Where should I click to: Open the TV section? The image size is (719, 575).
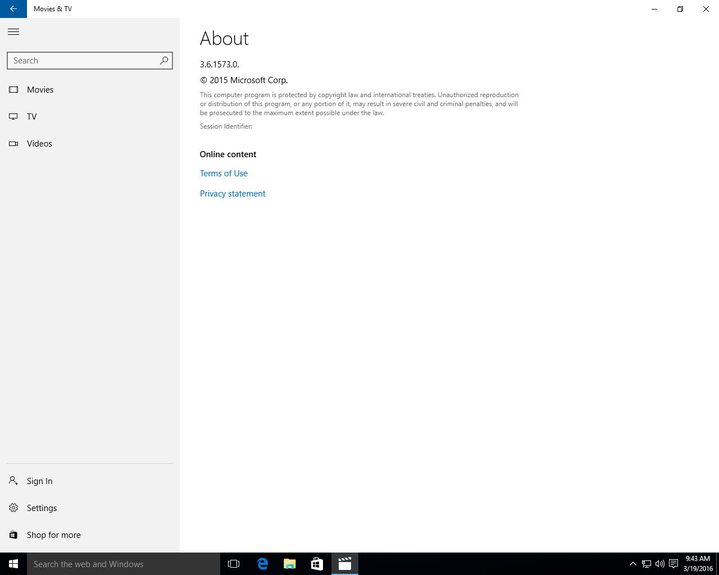(90, 117)
